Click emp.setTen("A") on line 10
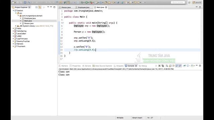Viewport: 214px width, 120px height. click(83, 38)
